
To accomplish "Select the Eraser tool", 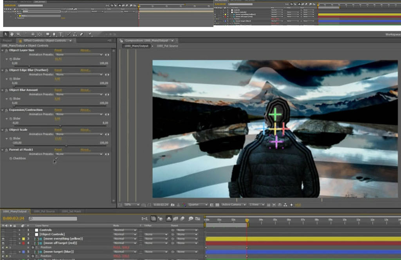I will pos(81,34).
